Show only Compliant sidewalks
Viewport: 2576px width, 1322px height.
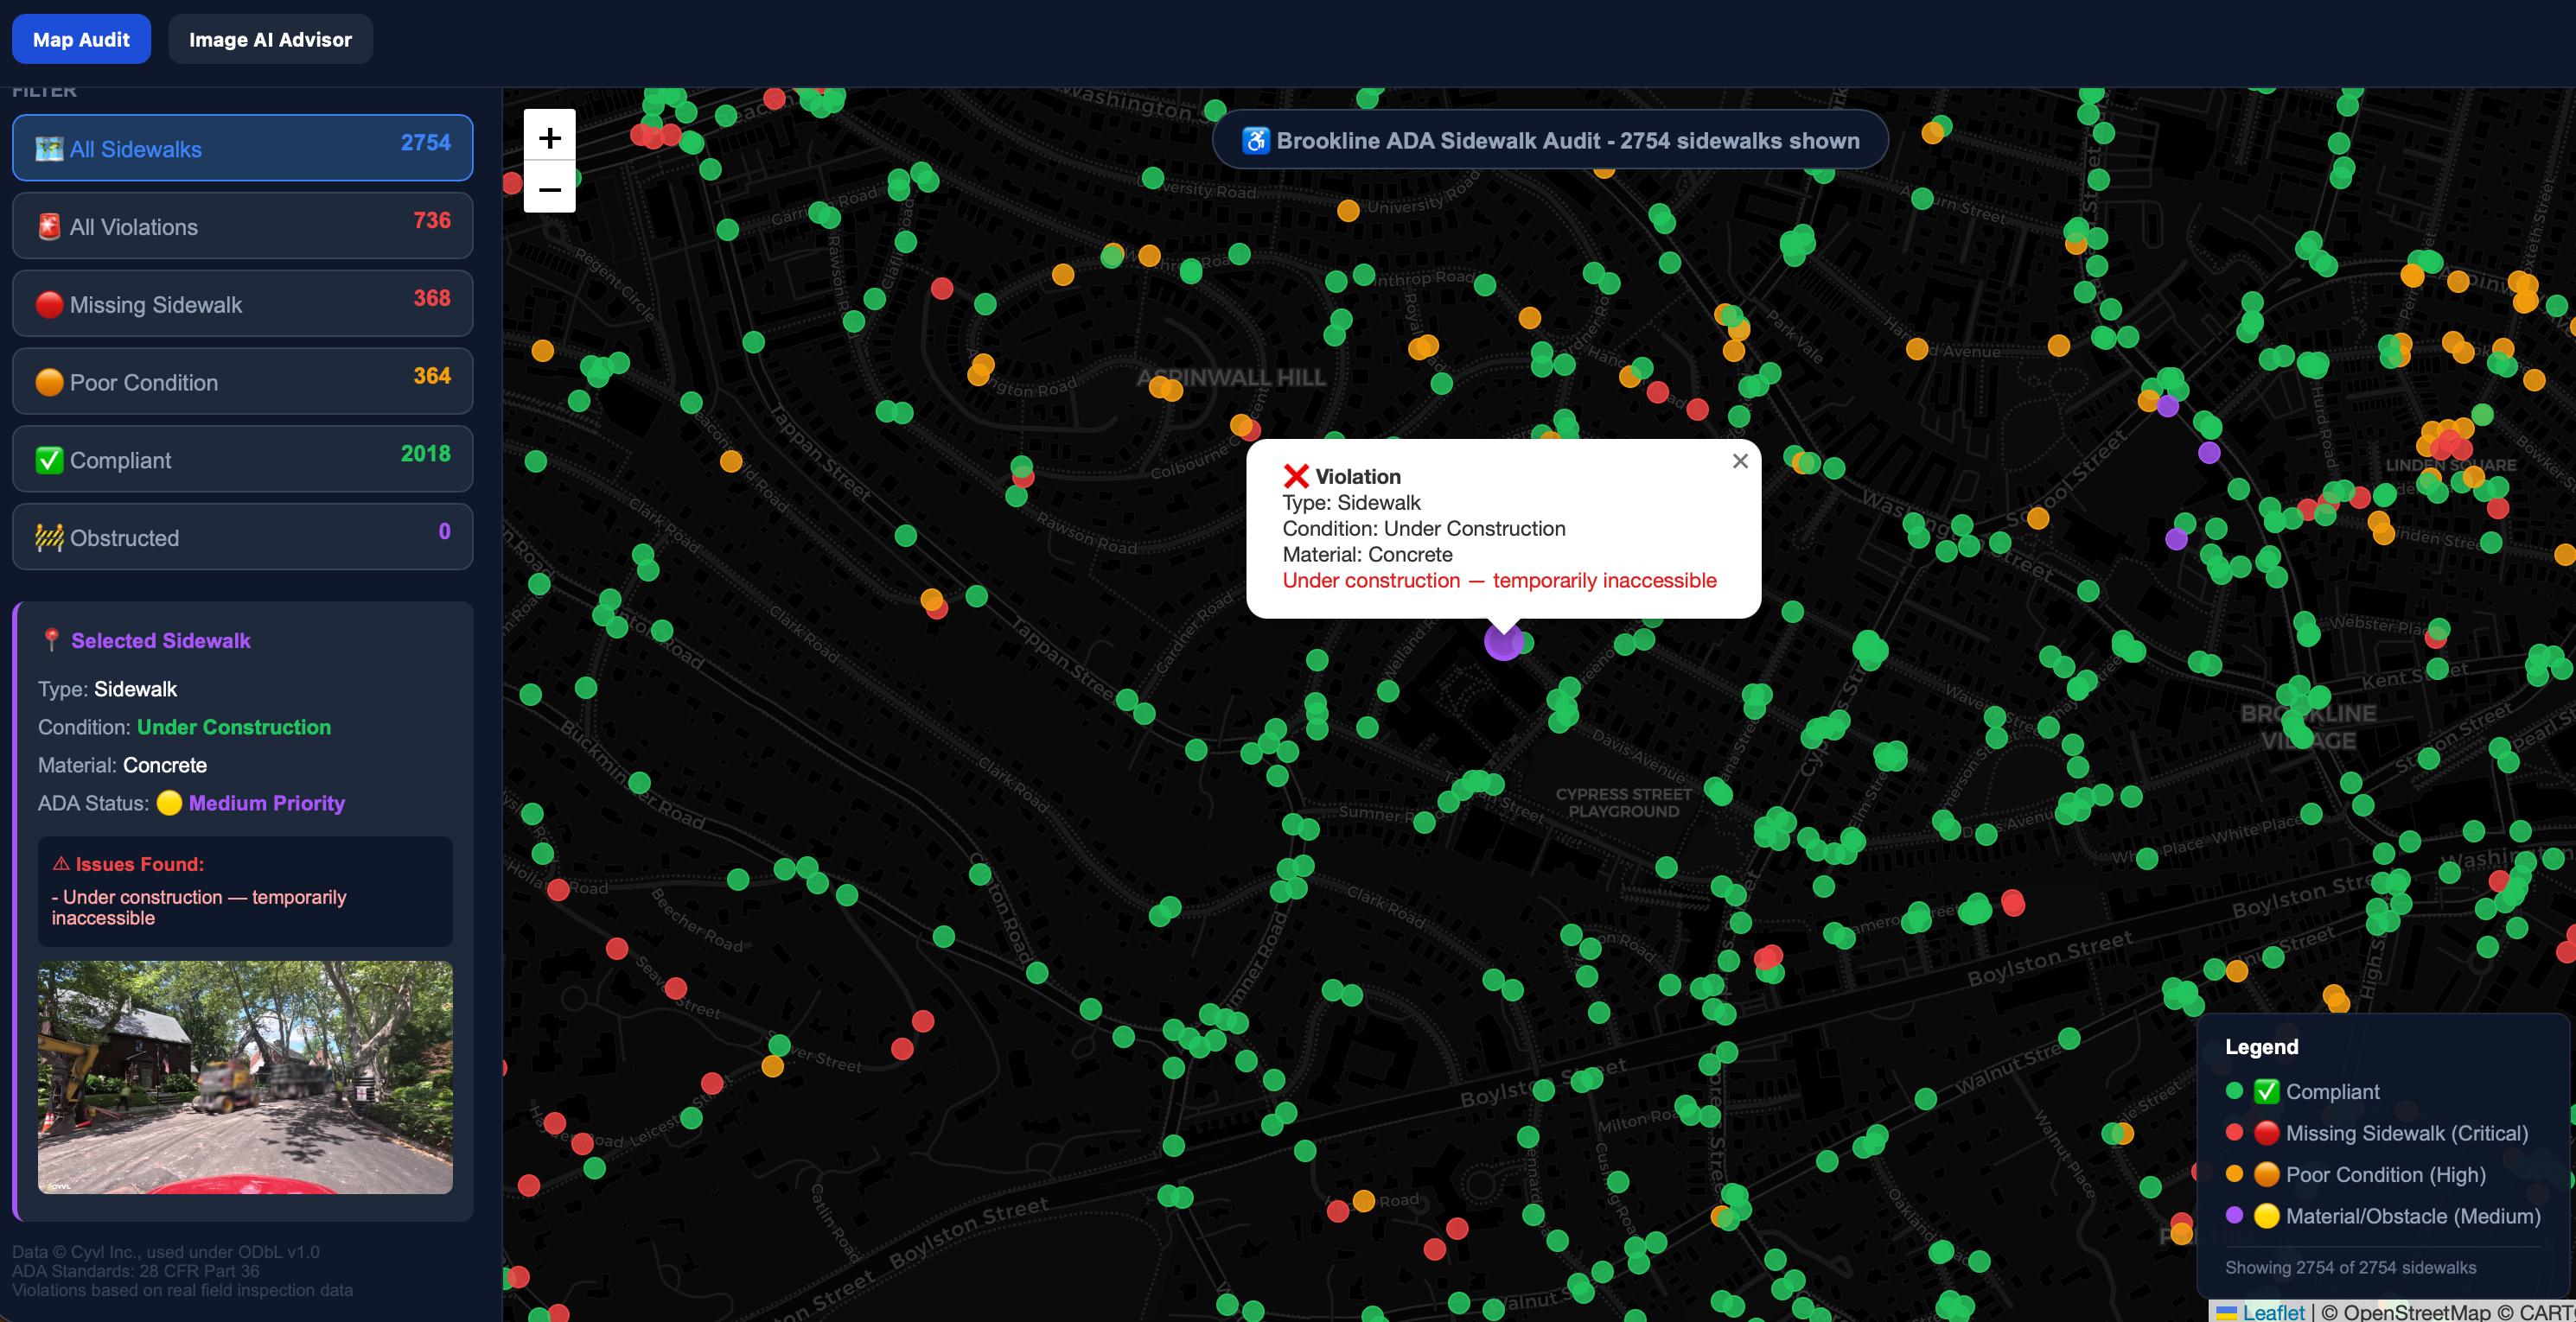(242, 460)
